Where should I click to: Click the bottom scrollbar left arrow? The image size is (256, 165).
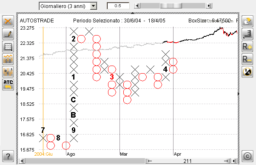pyautogui.click(x=22, y=161)
